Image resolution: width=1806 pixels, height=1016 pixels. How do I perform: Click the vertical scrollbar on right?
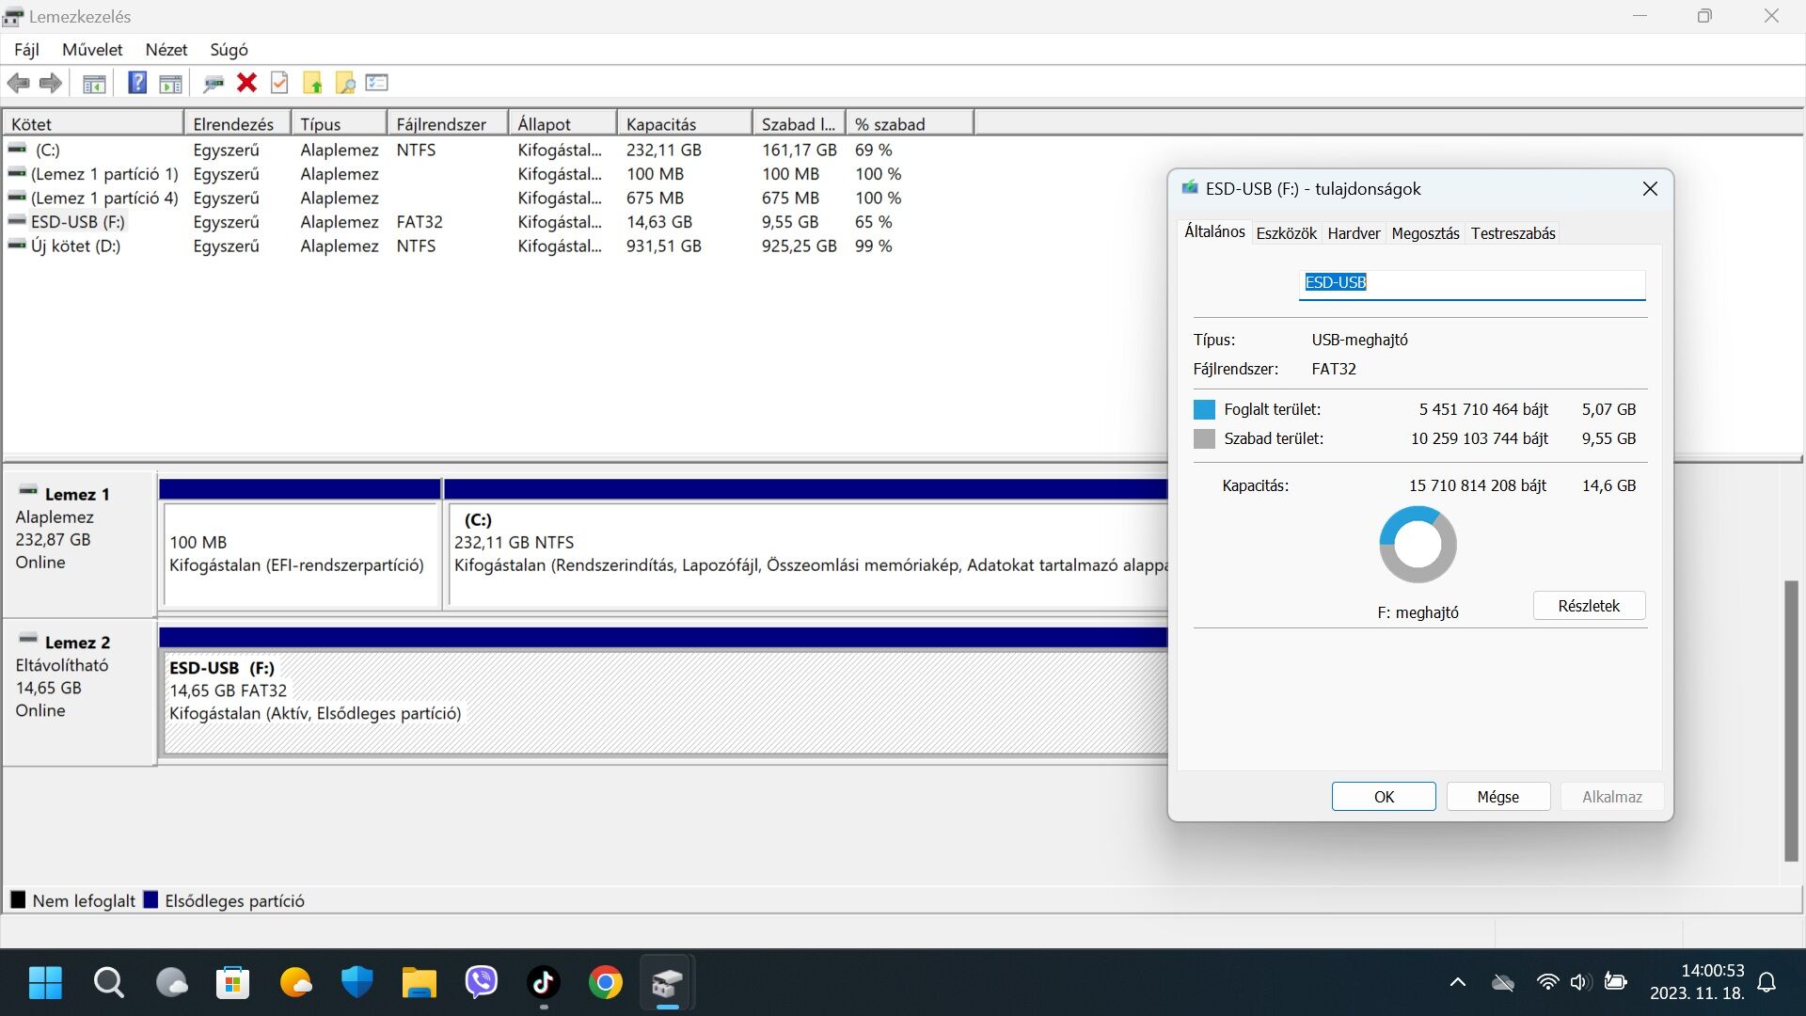pyautogui.click(x=1791, y=721)
